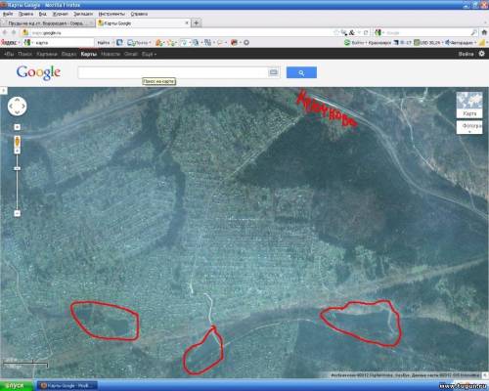The image size is (489, 391).
Task: Click the pan control compass circle
Action: click(x=18, y=107)
